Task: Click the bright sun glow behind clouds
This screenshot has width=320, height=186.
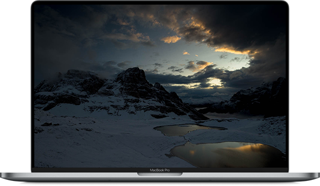Action: pyautogui.click(x=216, y=82)
